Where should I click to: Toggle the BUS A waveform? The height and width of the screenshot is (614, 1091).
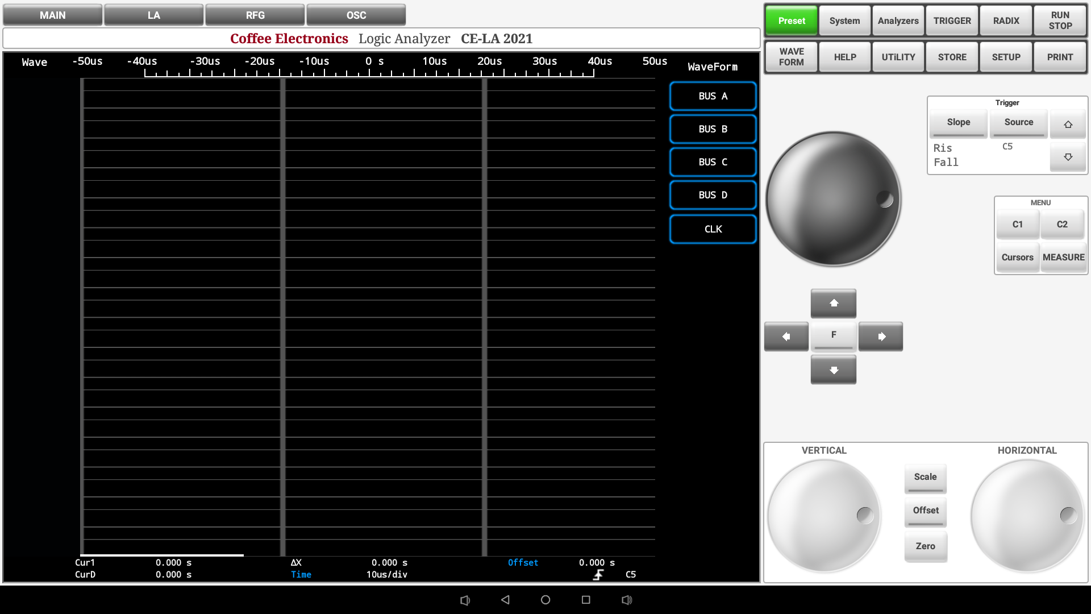[x=713, y=96]
